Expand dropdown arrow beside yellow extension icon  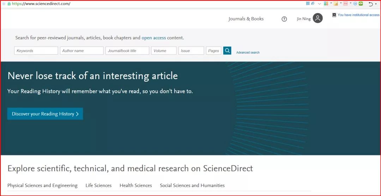point(341,3)
